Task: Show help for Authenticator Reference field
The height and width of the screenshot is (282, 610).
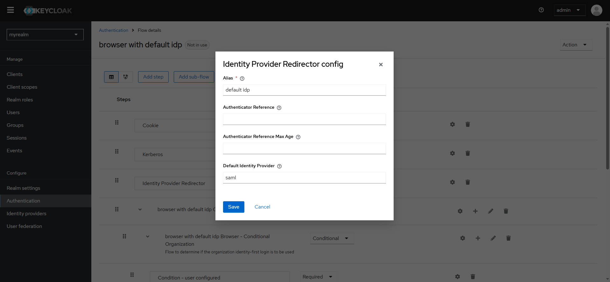Action: point(279,108)
